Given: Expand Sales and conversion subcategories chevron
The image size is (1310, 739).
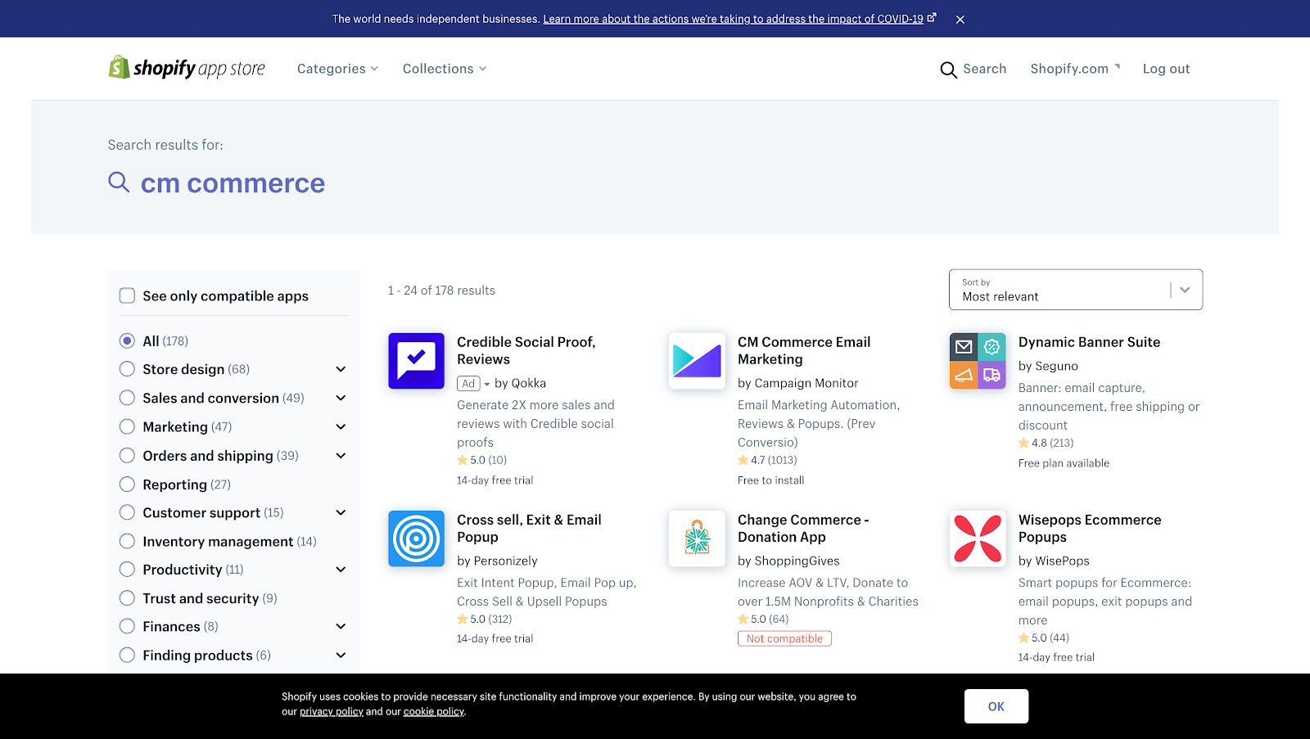Looking at the screenshot, I should coord(341,398).
